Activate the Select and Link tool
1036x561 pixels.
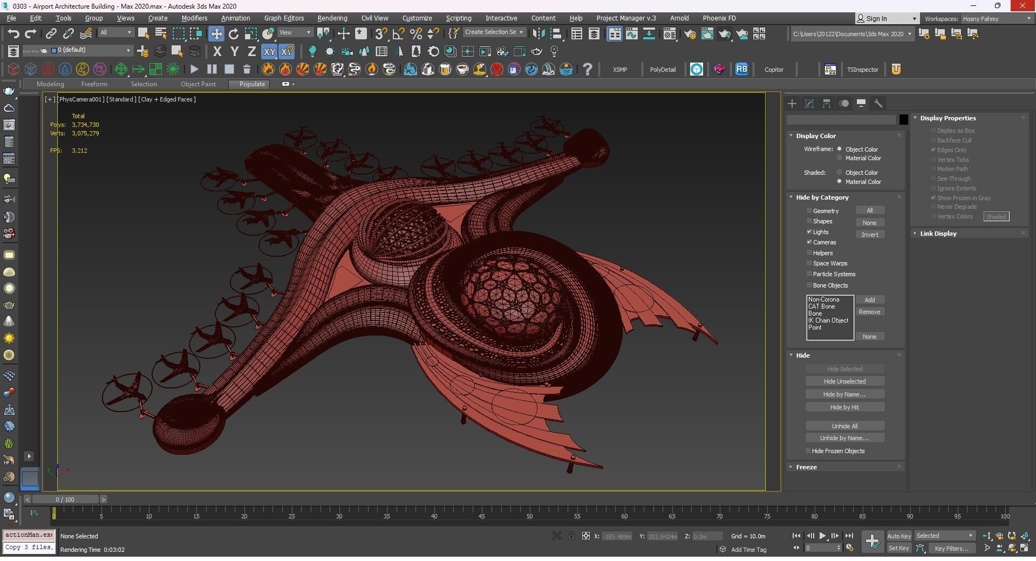coord(51,34)
